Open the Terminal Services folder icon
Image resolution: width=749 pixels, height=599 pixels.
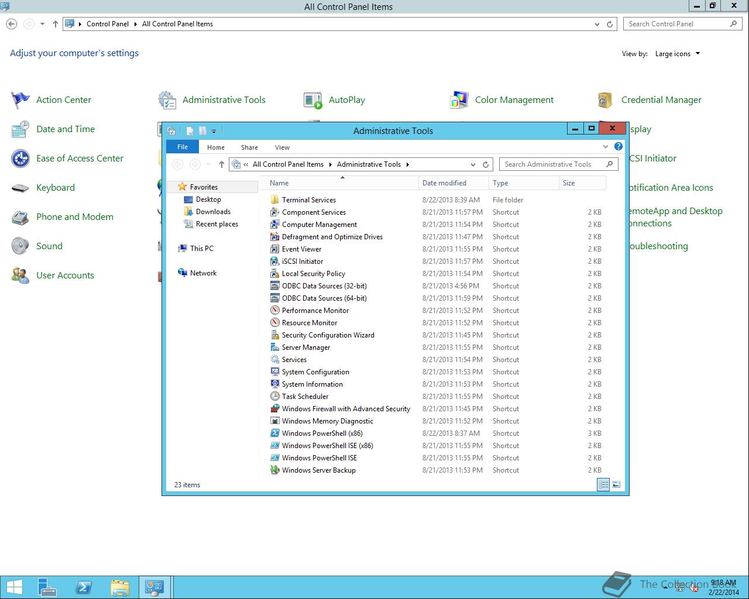[x=275, y=200]
